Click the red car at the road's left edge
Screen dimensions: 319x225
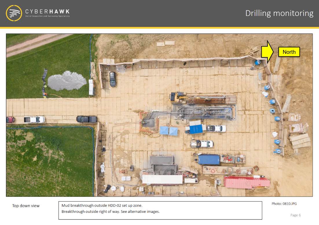pos(10,120)
